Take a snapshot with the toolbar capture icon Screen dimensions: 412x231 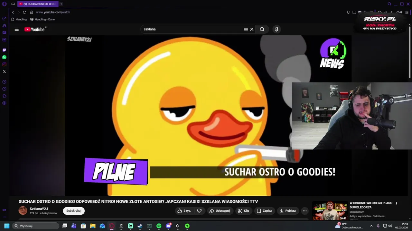(x=354, y=12)
